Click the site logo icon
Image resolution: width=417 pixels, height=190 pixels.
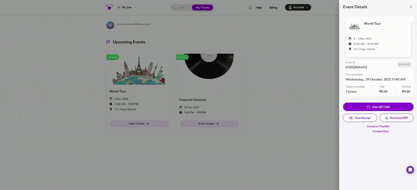(109, 7)
